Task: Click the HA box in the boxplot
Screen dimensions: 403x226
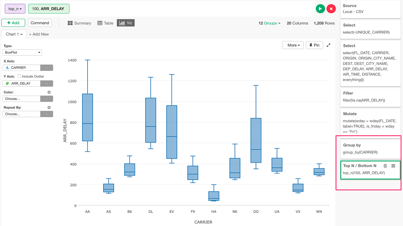Action: coord(214,196)
